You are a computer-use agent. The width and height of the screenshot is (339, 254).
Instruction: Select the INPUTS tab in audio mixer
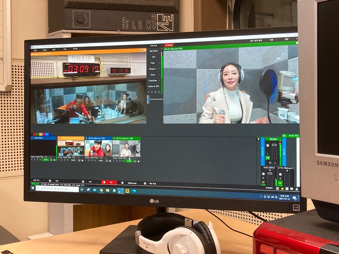pos(284,152)
